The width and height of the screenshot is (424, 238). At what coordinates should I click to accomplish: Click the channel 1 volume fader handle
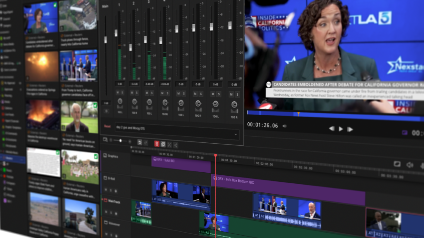coord(116,33)
